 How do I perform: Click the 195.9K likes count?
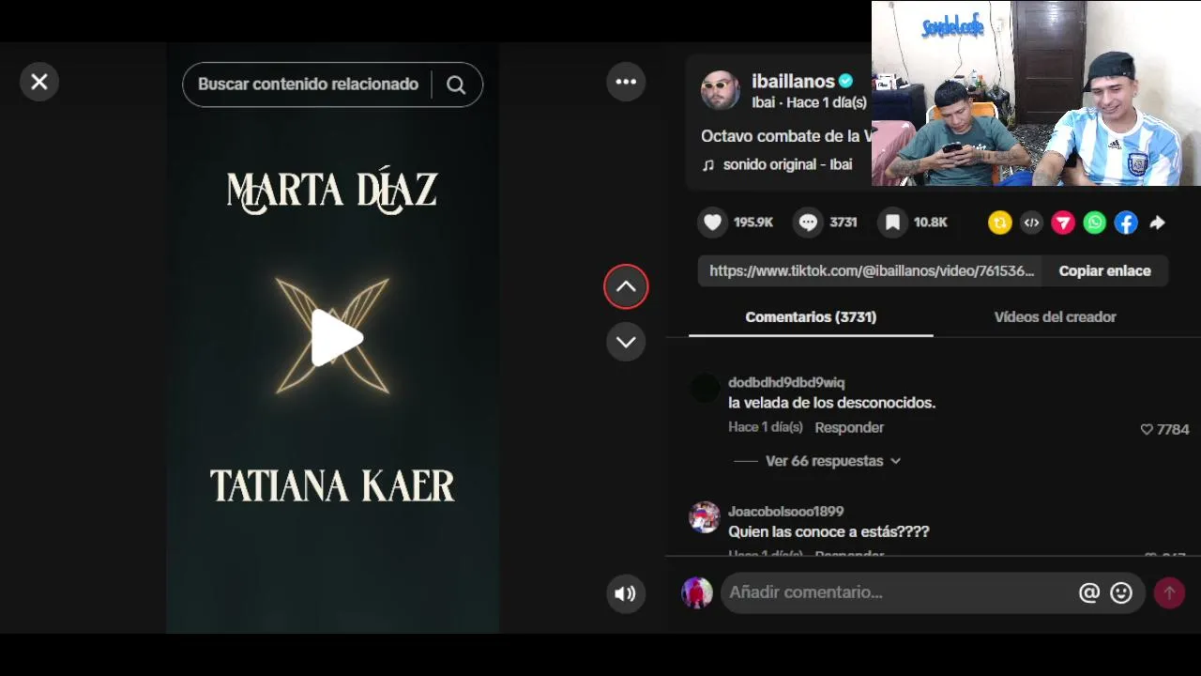coord(753,223)
